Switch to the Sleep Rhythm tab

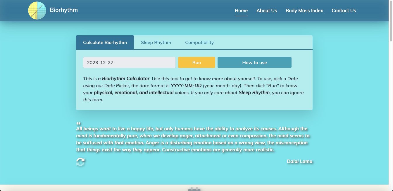point(156,42)
